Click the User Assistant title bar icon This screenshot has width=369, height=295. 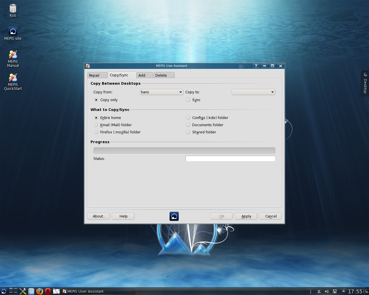(x=88, y=66)
